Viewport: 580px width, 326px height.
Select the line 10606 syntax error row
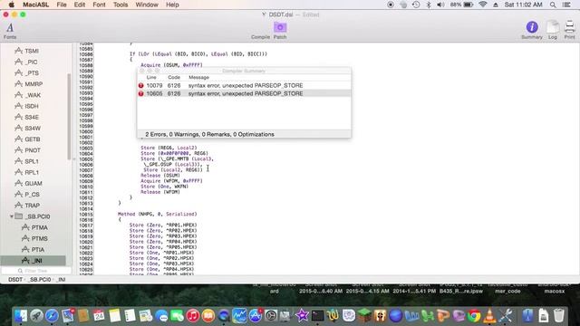pos(244,93)
